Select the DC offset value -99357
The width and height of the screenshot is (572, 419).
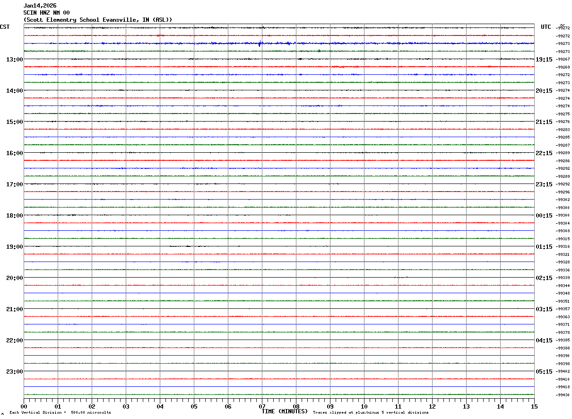click(563, 309)
